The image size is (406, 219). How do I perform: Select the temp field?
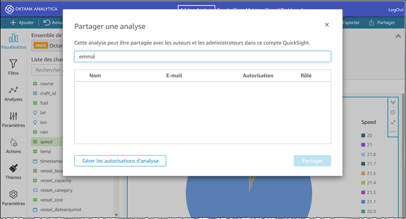pos(47,152)
